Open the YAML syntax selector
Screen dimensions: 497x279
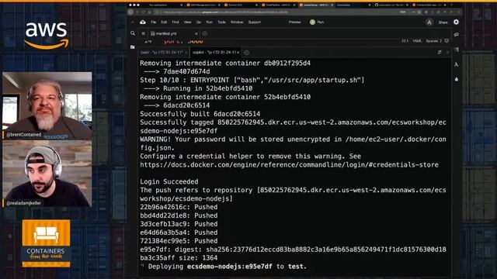417,41
